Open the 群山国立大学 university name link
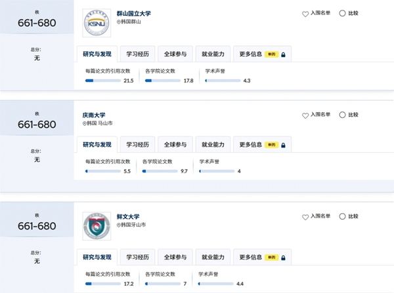The image size is (394, 293). [x=134, y=14]
